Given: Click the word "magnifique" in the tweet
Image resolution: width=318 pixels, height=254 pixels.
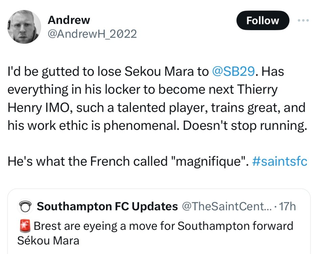Looking at the screenshot, I should (209, 162).
